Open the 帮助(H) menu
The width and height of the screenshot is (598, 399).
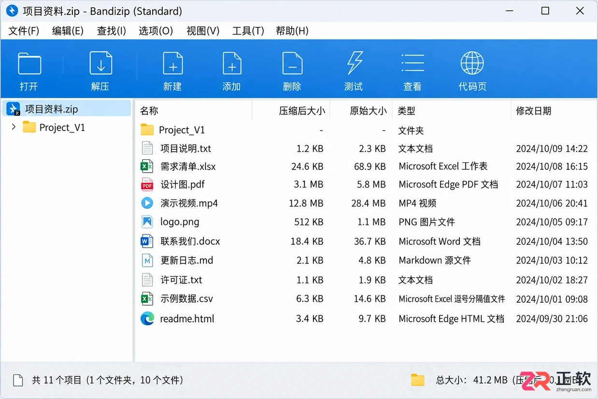[292, 31]
